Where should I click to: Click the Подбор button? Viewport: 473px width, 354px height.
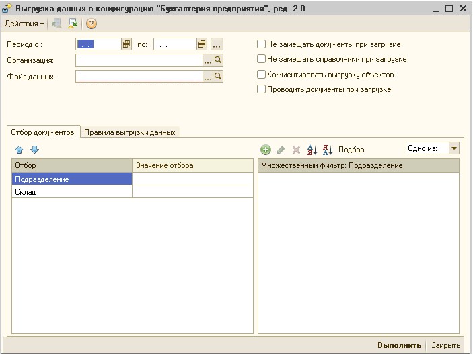coord(351,150)
